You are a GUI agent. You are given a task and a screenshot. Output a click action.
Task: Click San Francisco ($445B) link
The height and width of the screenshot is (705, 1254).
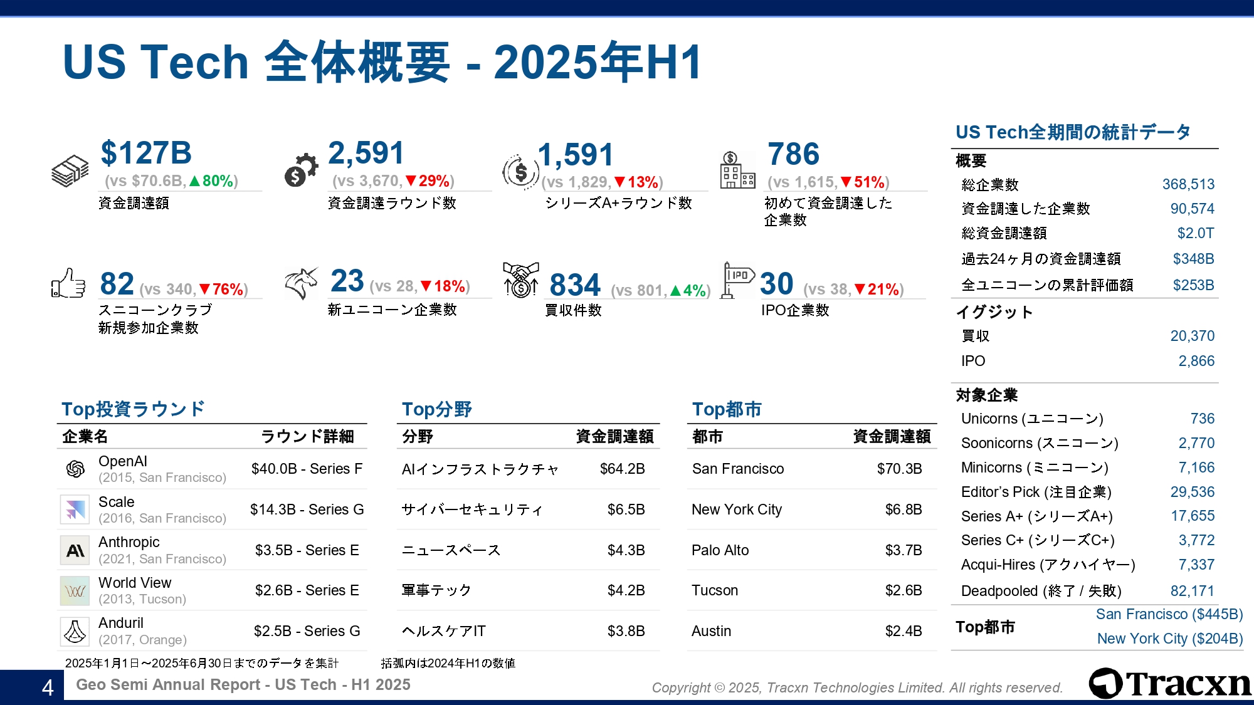point(1169,614)
